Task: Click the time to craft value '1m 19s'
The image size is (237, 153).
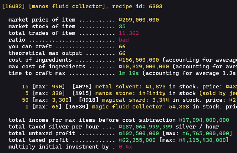Action: pyautogui.click(x=129, y=73)
